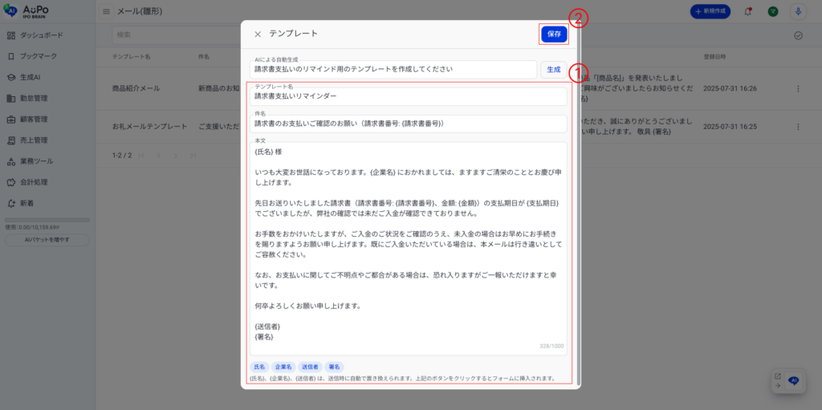The height and width of the screenshot is (410, 822).
Task: Insert the 氏名 placeholder chip
Action: 259,367
